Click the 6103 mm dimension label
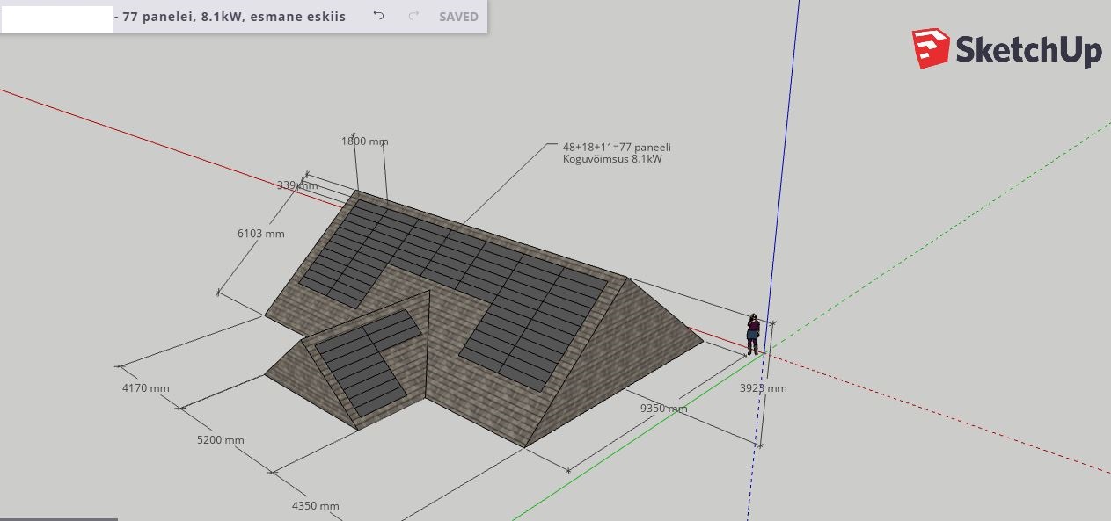1111x521 pixels. tap(261, 234)
